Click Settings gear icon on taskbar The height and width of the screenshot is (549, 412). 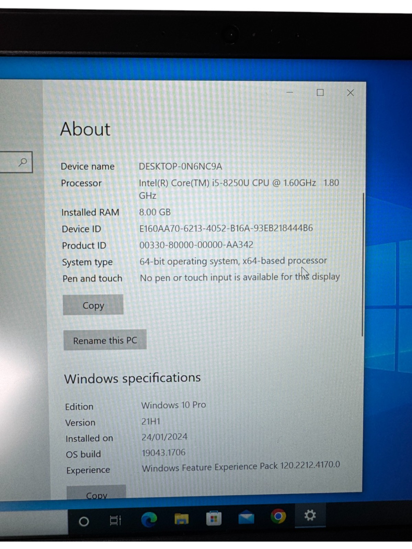coord(310,515)
